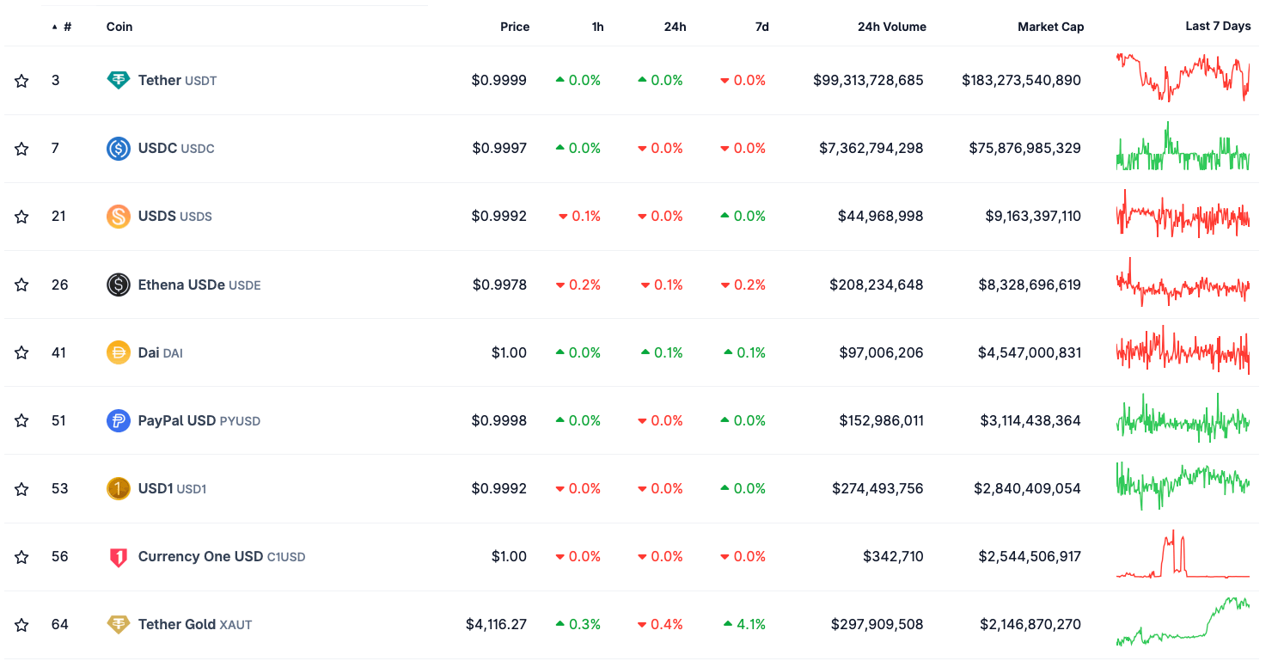
Task: Click the Dai 7-day sparkline chart
Action: point(1183,350)
